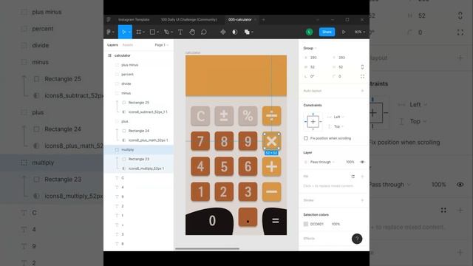Click the green user avatar
This screenshot has height=266, width=473.
tap(309, 32)
